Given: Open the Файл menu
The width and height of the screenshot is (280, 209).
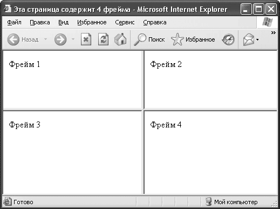Looking at the screenshot, I should 14,22.
